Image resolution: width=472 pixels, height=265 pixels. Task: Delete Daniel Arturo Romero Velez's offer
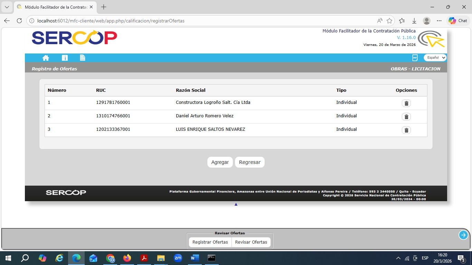tap(406, 117)
